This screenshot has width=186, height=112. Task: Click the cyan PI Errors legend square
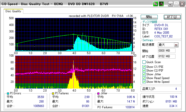[8, 93]
